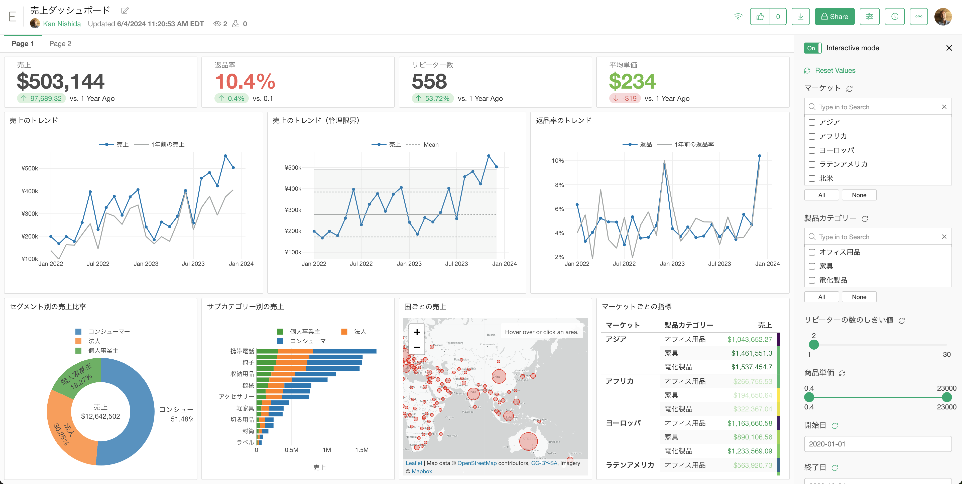Open the parameter sliders settings icon
Screen dimensions: 962x484
pyautogui.click(x=869, y=17)
